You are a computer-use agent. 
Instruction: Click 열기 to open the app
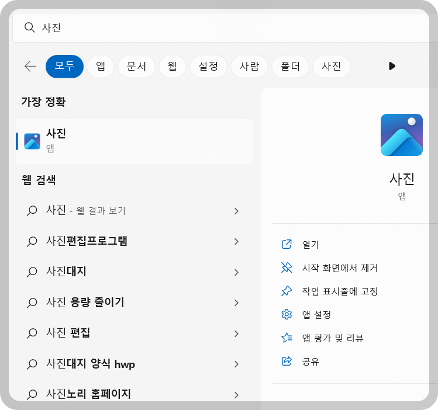pos(311,245)
